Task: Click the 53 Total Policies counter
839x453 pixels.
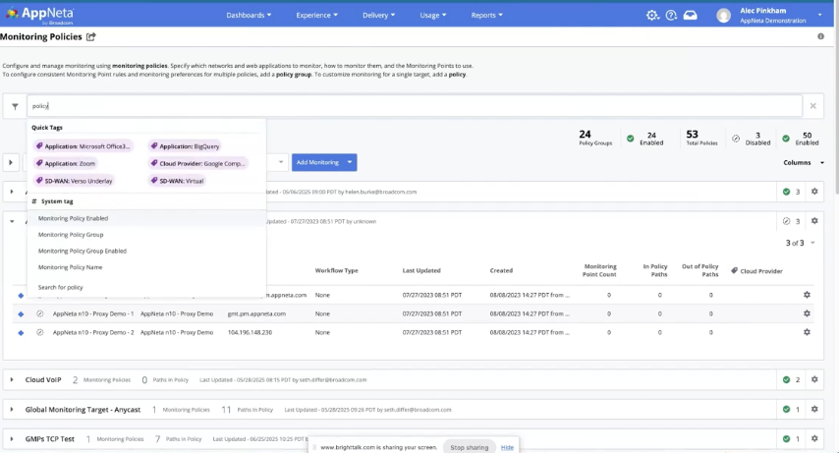Action: pos(701,138)
